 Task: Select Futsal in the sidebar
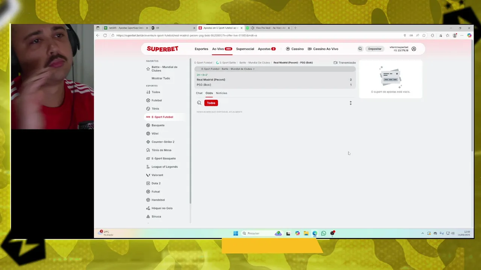click(x=156, y=192)
